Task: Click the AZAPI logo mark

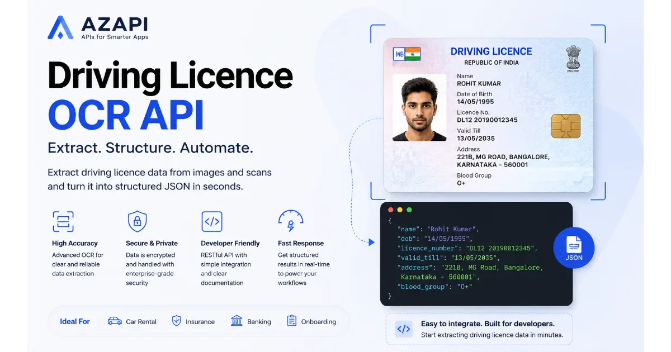Action: click(60, 27)
